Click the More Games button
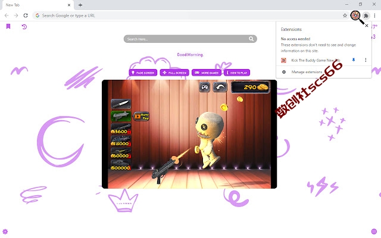Screen dimensions: 381x238 pos(207,73)
